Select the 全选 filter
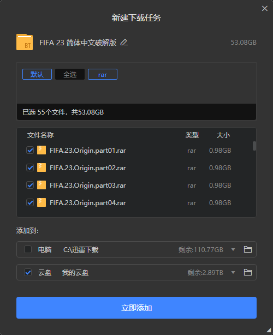This screenshot has width=273, height=335. click(x=70, y=74)
